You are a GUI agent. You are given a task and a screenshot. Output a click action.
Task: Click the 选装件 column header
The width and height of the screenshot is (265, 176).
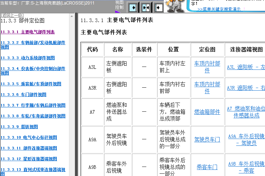coord(144,49)
